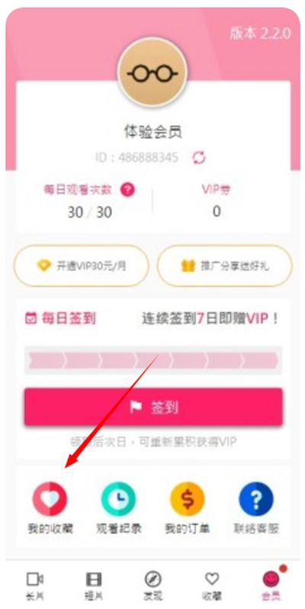
Task: Click the refresh icon beside the ID
Action: pyautogui.click(x=199, y=158)
